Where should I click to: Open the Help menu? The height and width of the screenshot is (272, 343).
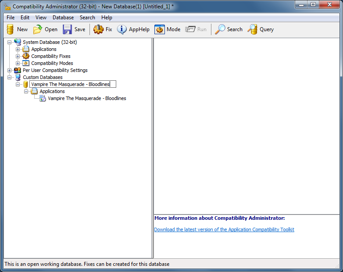(x=107, y=18)
